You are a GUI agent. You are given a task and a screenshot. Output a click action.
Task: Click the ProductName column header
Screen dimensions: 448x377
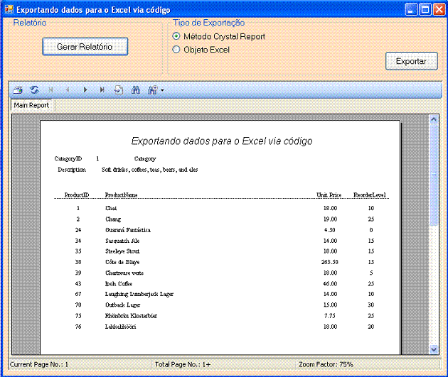121,195
